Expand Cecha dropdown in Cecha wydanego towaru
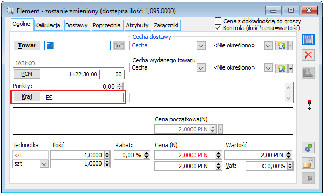Viewport: 324px width, 194px height. pos(200,68)
